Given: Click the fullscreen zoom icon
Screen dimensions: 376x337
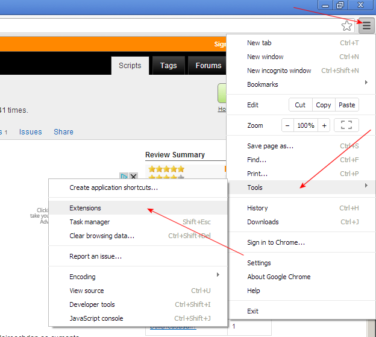Looking at the screenshot, I should (x=346, y=125).
